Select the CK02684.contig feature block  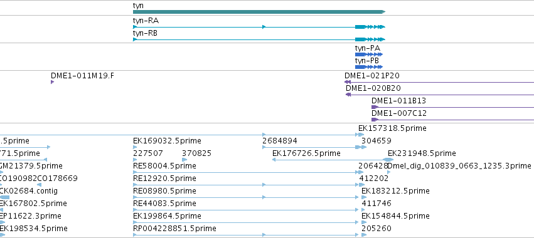(x=5, y=197)
